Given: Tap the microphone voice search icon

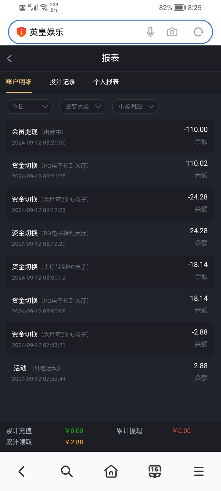Looking at the screenshot, I should pyautogui.click(x=150, y=32).
